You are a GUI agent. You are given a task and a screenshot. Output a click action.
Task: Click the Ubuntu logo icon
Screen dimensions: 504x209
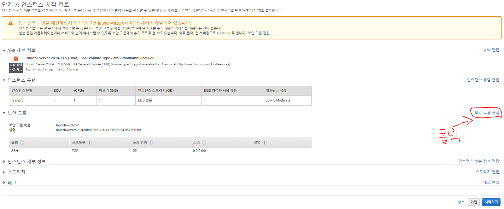[16, 59]
